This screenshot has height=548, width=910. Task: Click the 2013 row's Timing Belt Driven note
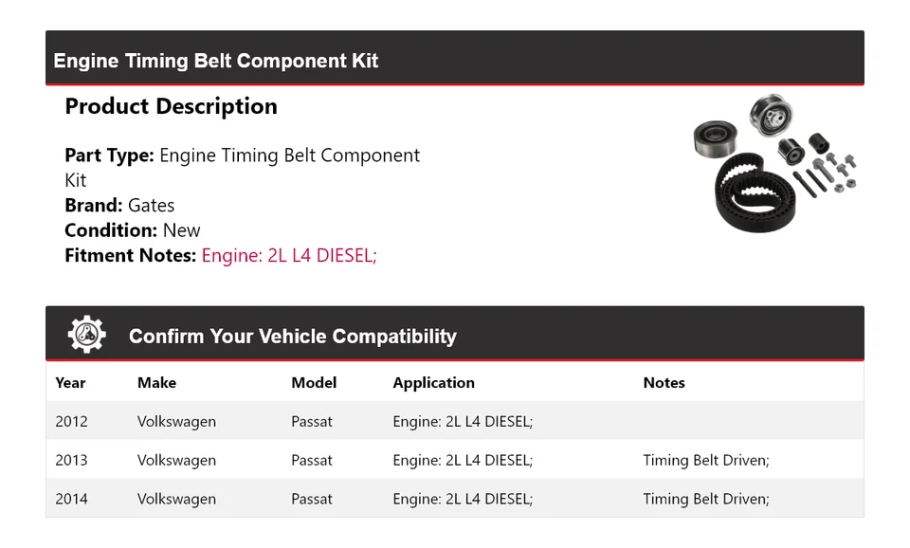tap(705, 461)
